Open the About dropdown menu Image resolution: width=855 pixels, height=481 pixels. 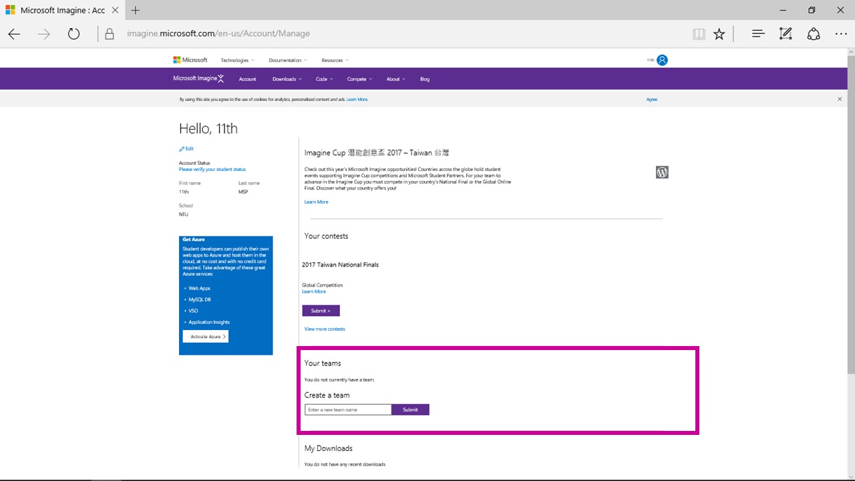click(395, 79)
